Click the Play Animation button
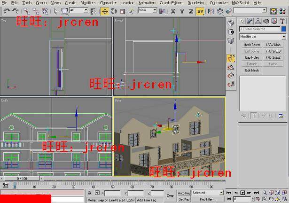Viewport: 289px width, 203px height. point(243,193)
